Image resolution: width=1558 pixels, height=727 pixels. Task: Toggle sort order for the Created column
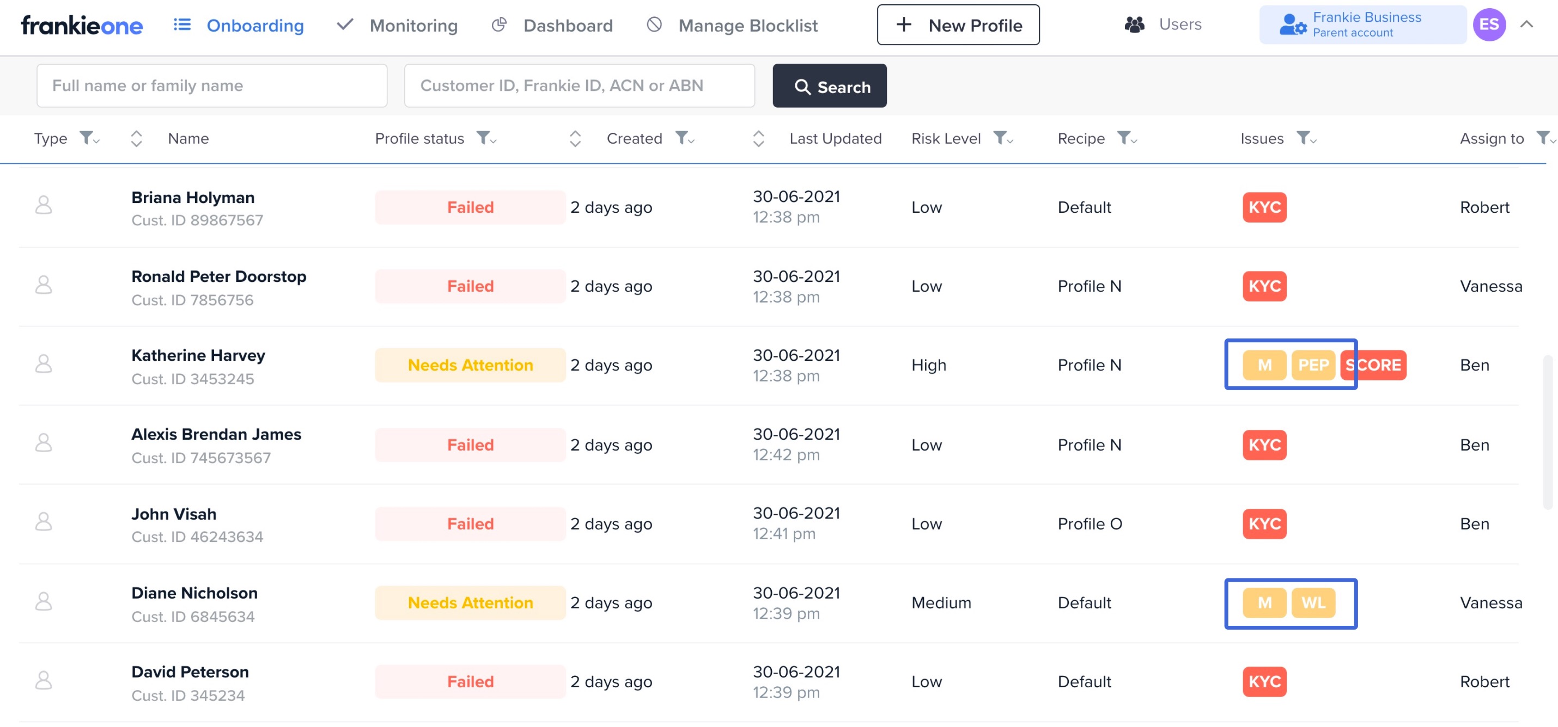(x=575, y=138)
